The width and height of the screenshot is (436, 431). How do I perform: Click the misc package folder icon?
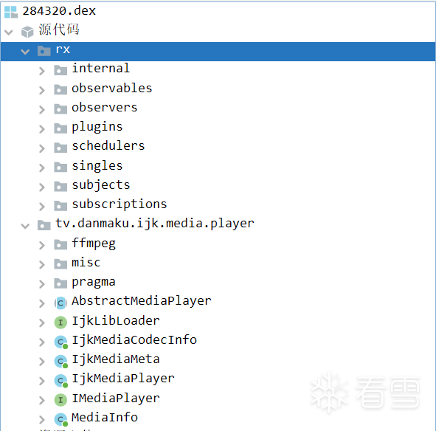[60, 263]
